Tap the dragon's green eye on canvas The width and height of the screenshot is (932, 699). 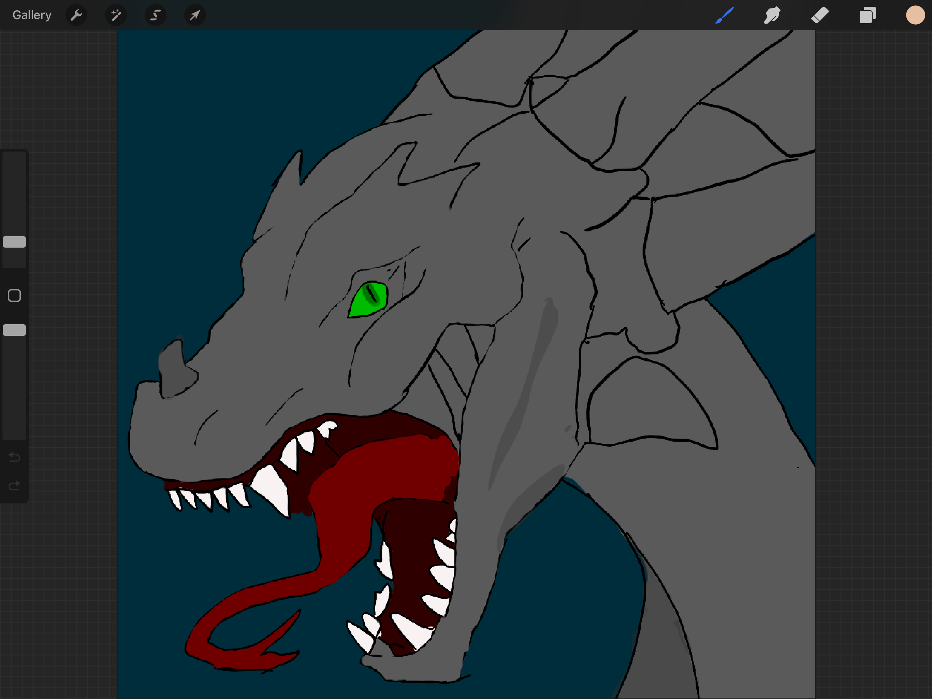368,299
